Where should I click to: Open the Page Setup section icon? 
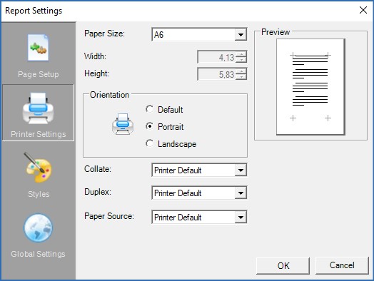click(38, 48)
